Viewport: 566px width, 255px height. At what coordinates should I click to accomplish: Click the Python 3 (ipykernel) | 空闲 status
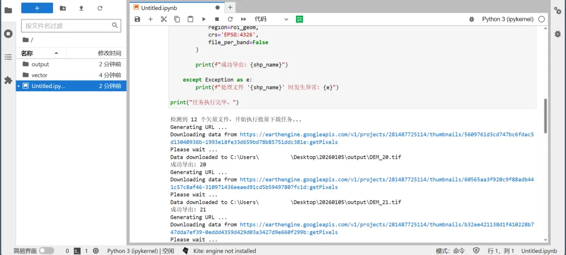(x=140, y=251)
